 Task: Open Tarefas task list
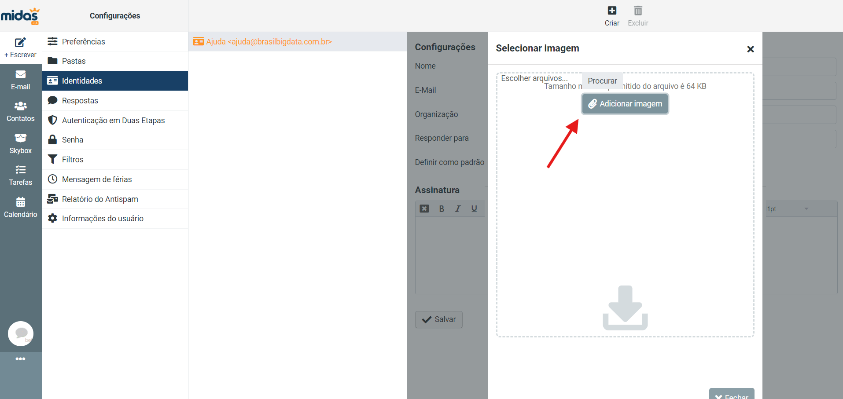(x=21, y=176)
